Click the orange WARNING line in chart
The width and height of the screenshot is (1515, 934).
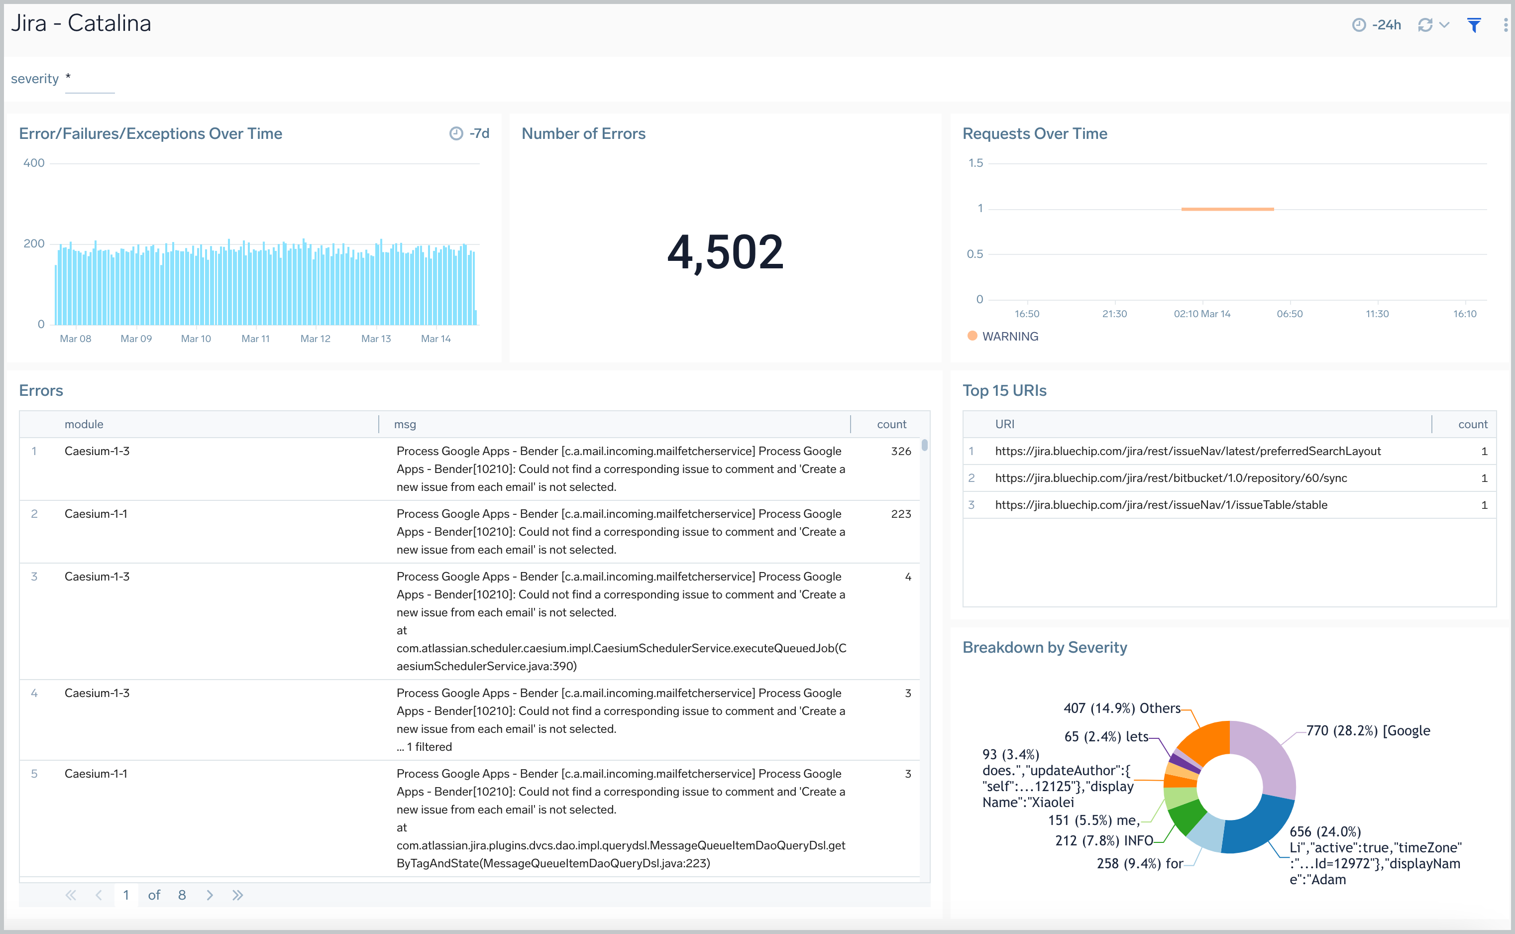point(1227,209)
